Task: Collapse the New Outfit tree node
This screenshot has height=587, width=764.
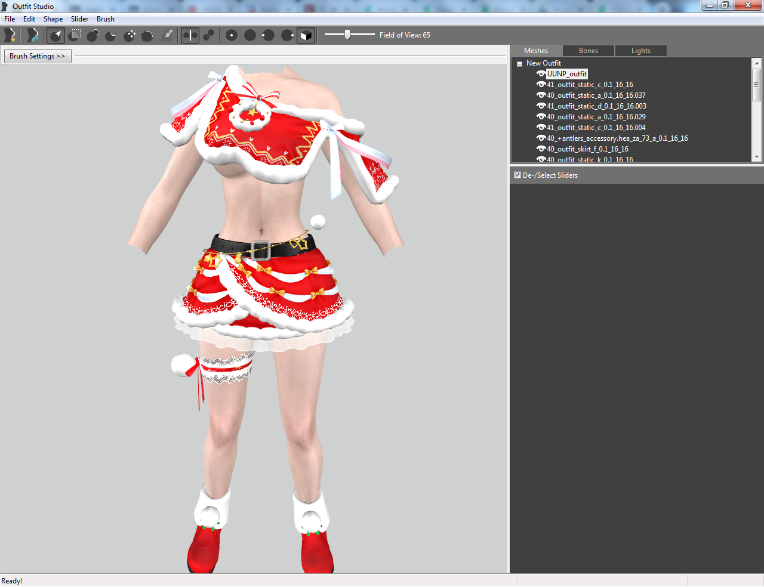Action: [x=519, y=64]
